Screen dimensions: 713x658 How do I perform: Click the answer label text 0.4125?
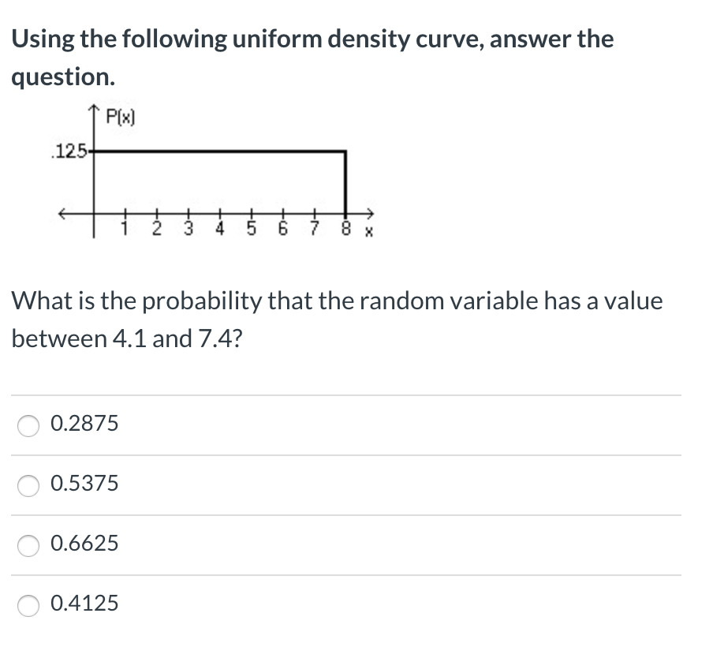click(x=84, y=604)
